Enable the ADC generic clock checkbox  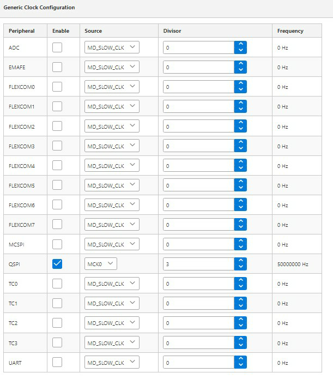point(57,47)
